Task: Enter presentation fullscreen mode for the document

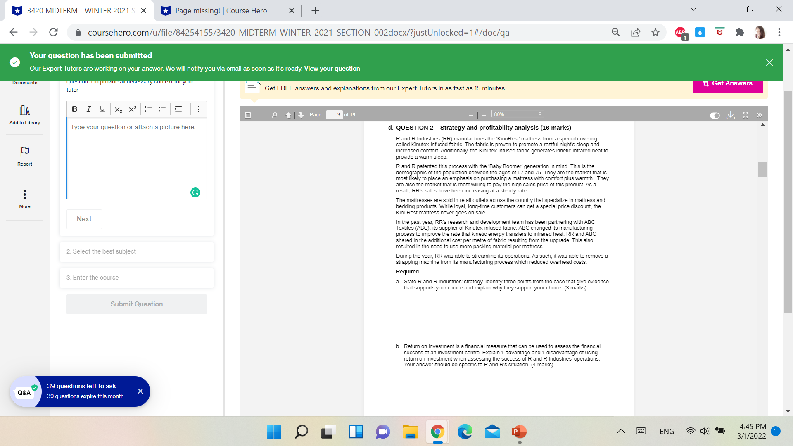Action: (x=745, y=116)
